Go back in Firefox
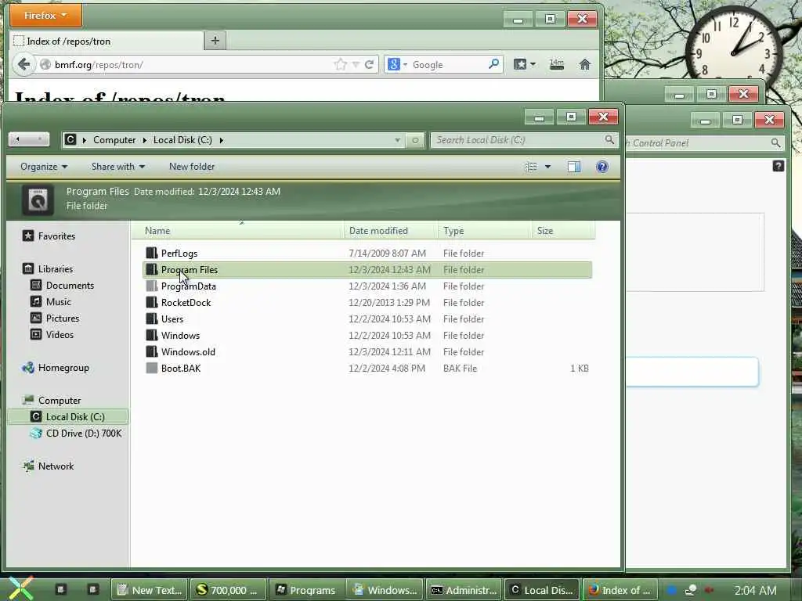The image size is (802, 601). [x=23, y=64]
